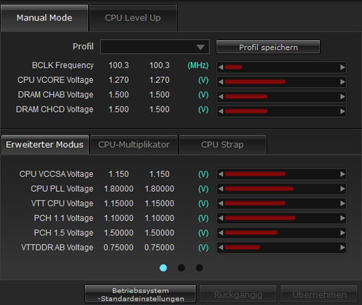Viewport: 362px width, 305px height.
Task: Adjust the CPU VCORE Voltage slider
Action: 282,82
